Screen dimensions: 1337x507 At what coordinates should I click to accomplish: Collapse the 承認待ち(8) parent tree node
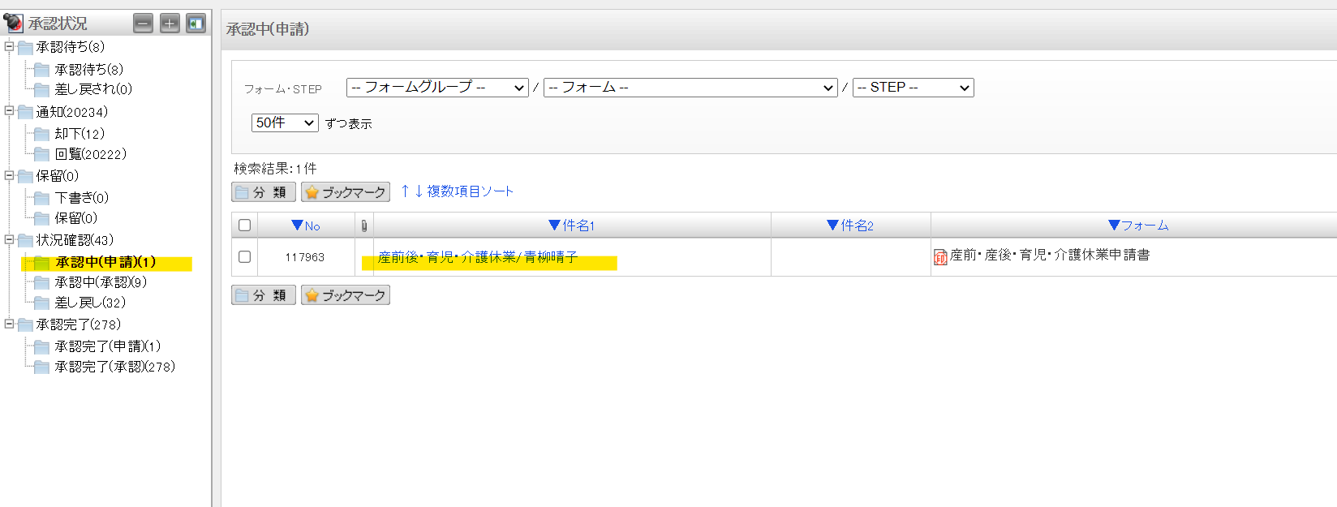pos(9,47)
